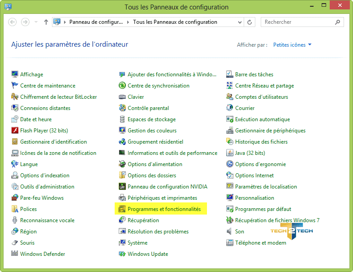This screenshot has height=272, width=353.
Task: Open Outils d'administration link
Action: tap(47, 187)
